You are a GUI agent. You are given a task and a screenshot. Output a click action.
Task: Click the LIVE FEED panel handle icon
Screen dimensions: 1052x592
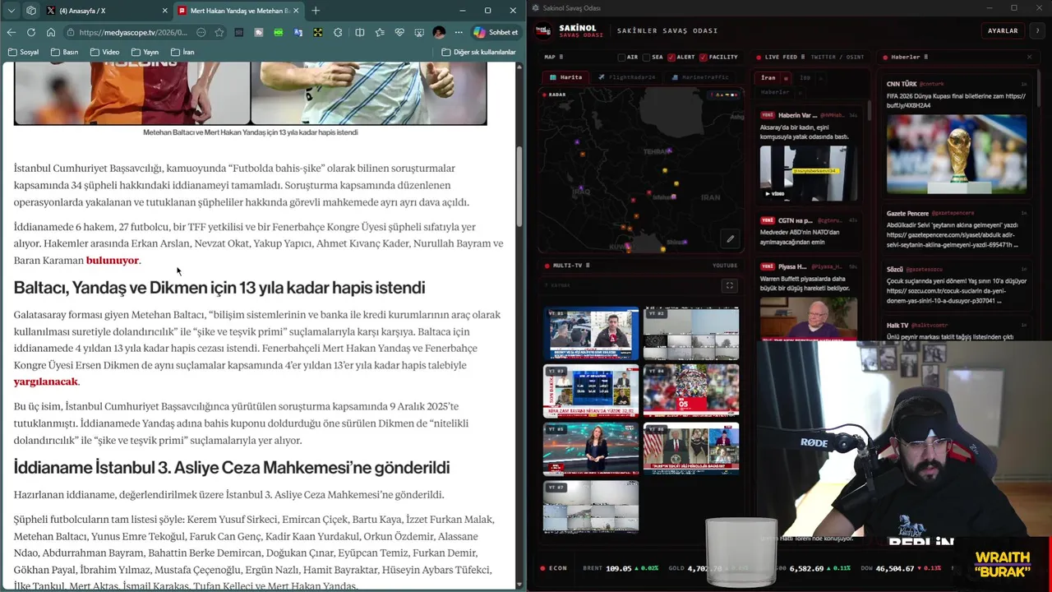[x=803, y=57]
